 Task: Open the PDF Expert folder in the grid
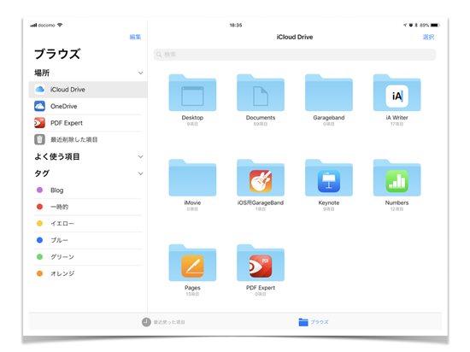[x=261, y=263]
